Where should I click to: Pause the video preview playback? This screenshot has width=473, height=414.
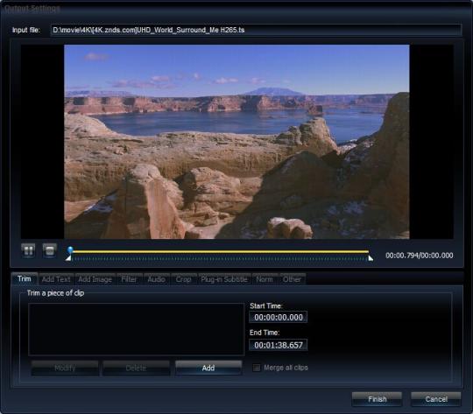(28, 250)
